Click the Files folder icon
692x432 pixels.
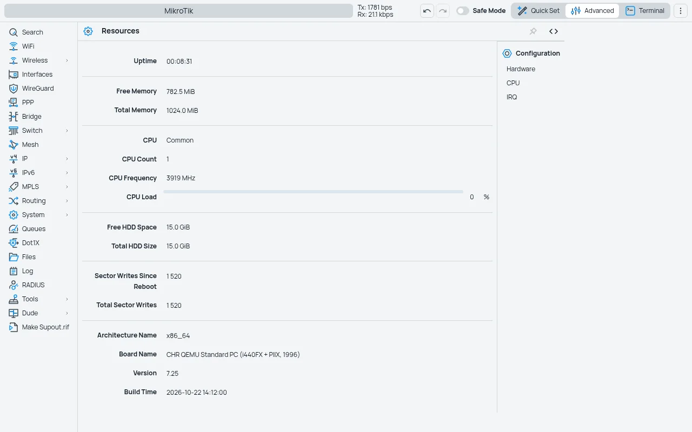14,257
